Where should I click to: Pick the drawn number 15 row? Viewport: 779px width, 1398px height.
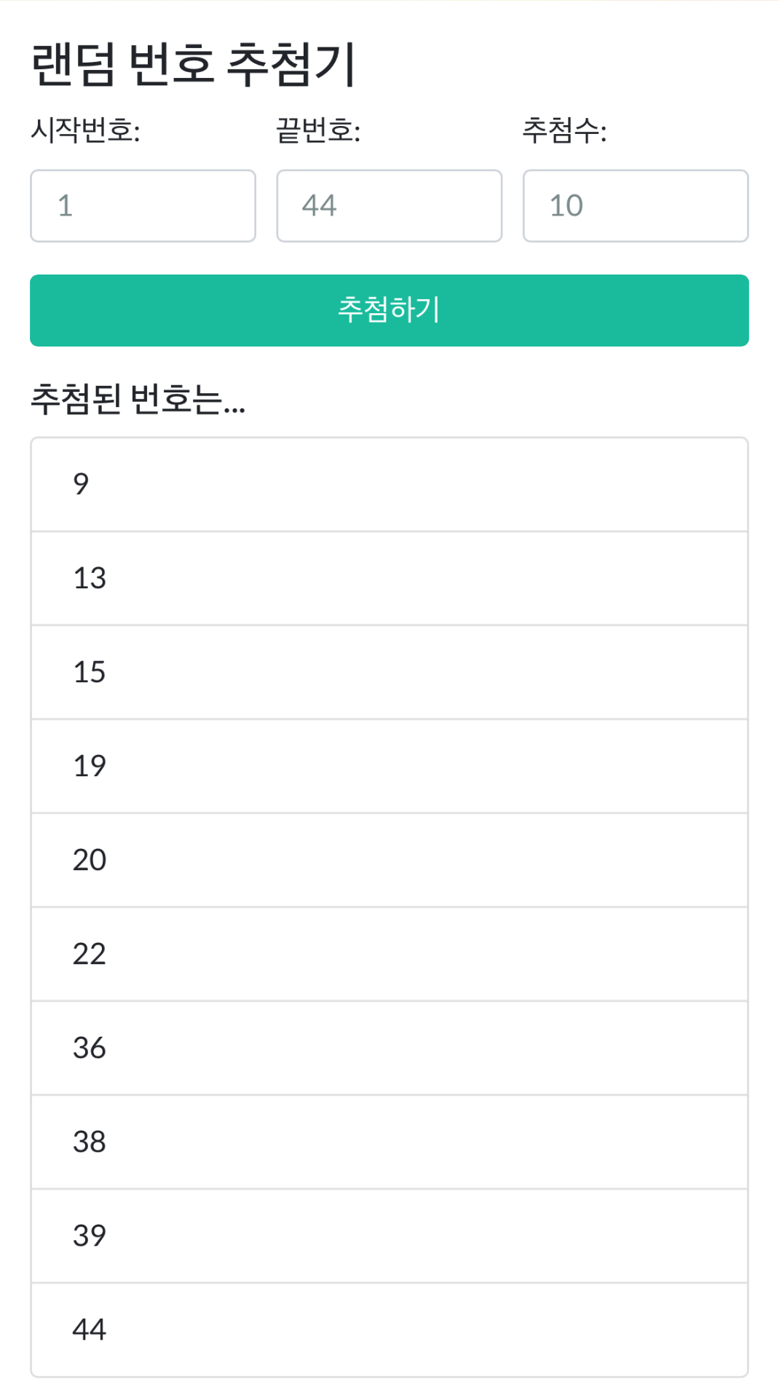tap(389, 672)
